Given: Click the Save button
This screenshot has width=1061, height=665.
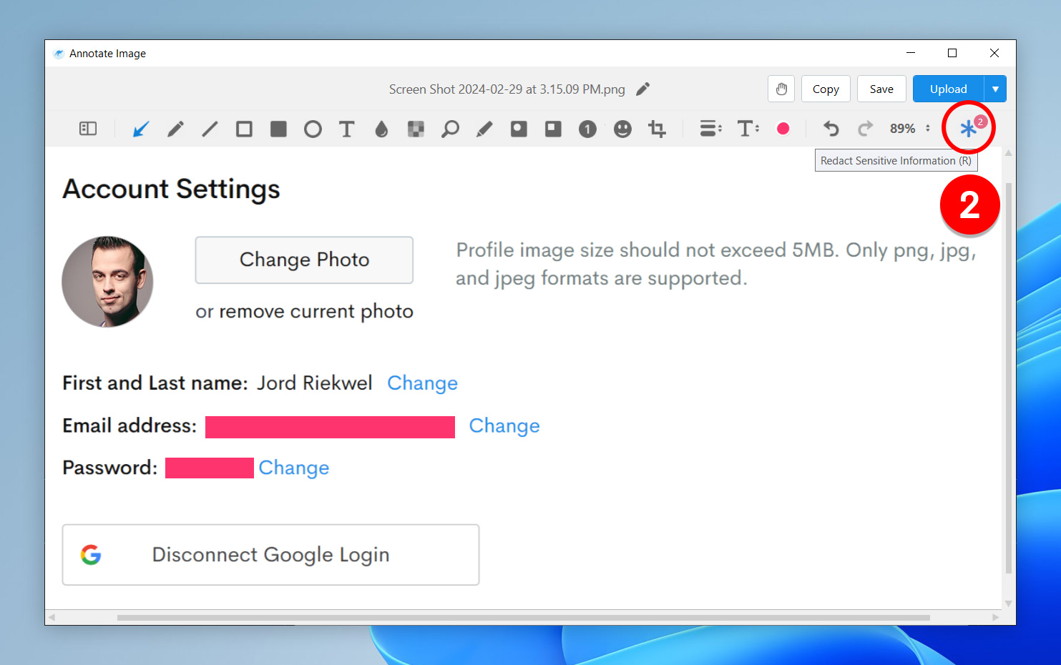Looking at the screenshot, I should 881,89.
